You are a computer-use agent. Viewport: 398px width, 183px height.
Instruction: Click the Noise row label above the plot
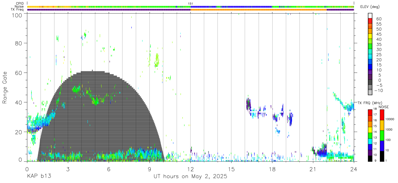19,6
